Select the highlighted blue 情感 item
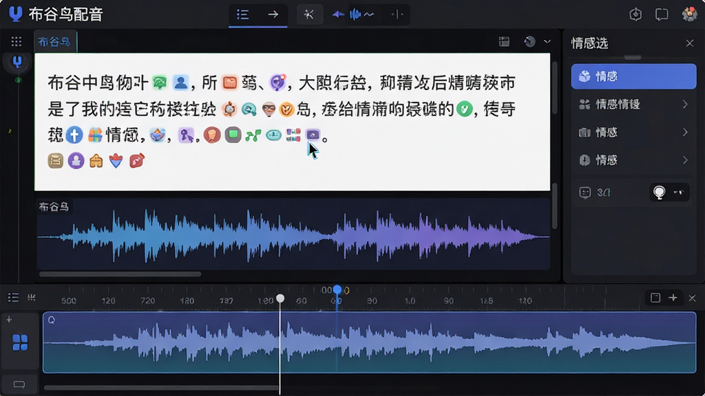Image resolution: width=705 pixels, height=396 pixels. [633, 76]
